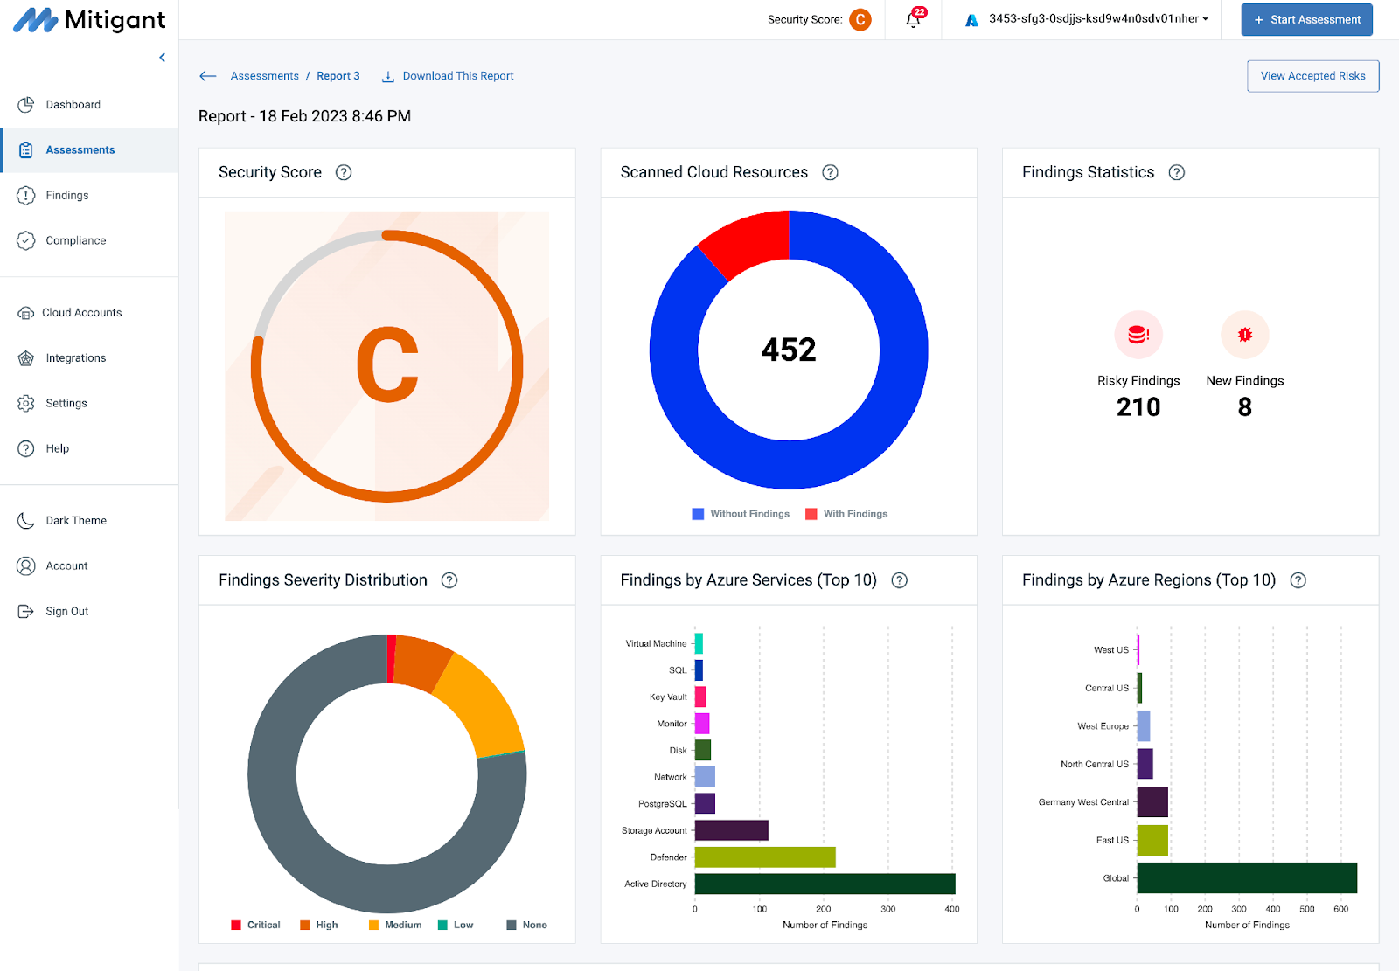This screenshot has height=971, width=1399.
Task: Open the Azure account ID dropdown
Action: [x=1089, y=19]
